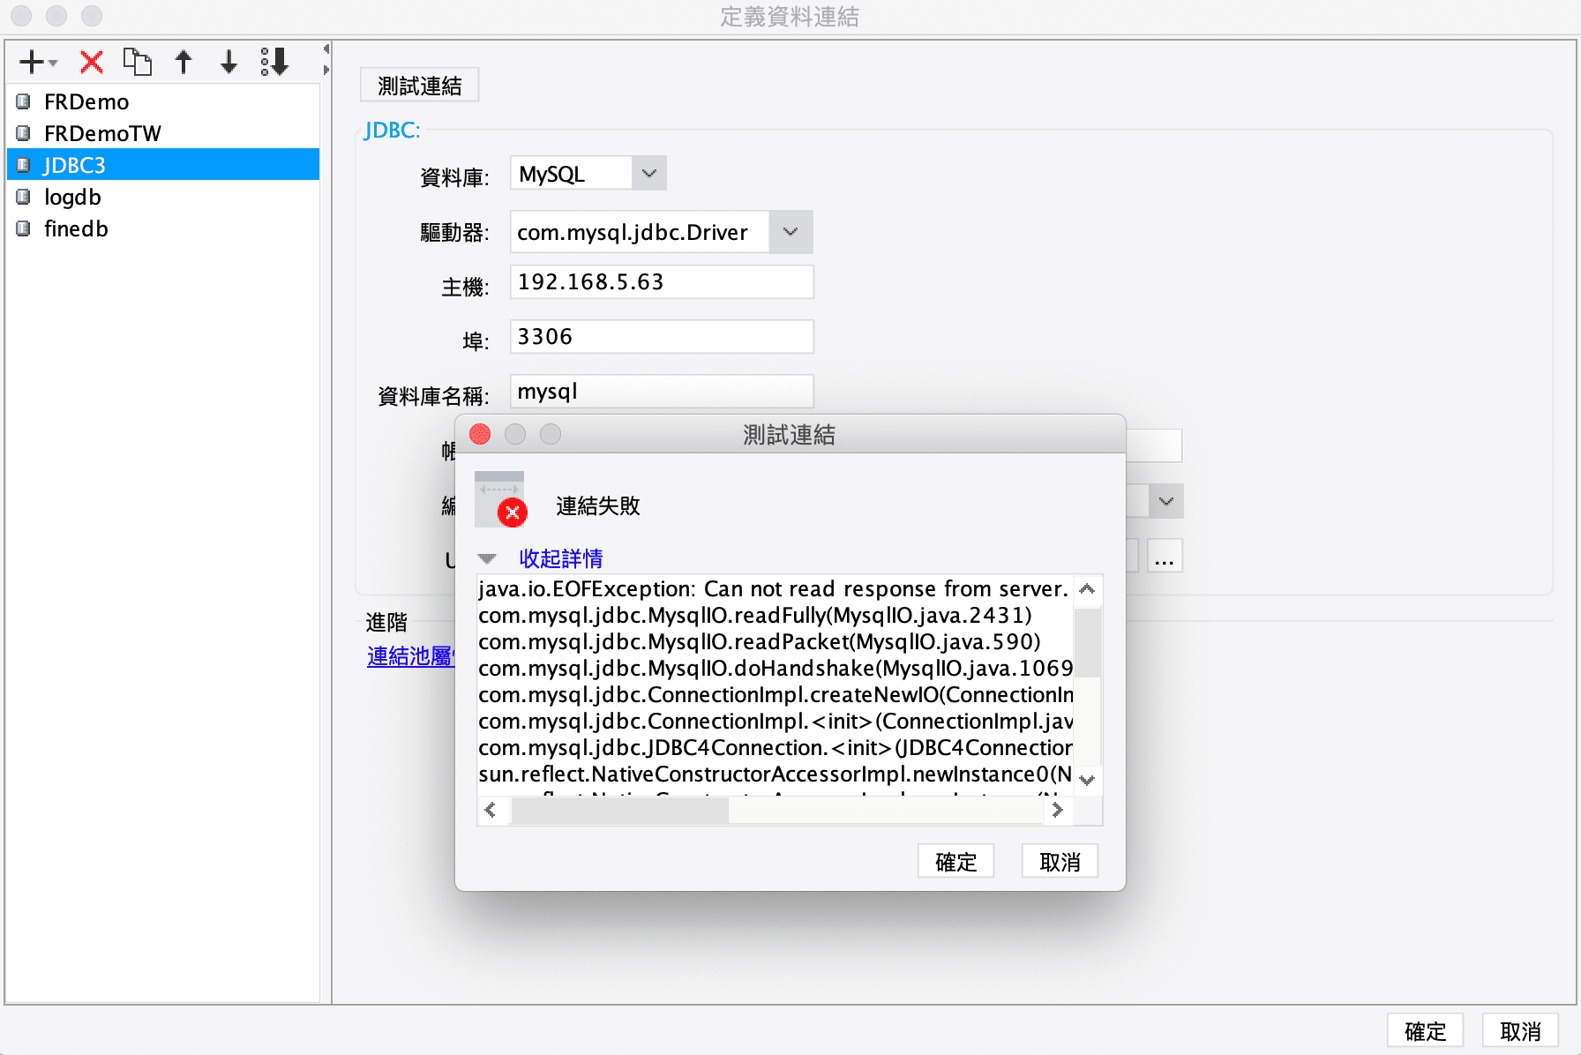
Task: Click the horizontal scrollbar thumb
Action: [x=620, y=811]
